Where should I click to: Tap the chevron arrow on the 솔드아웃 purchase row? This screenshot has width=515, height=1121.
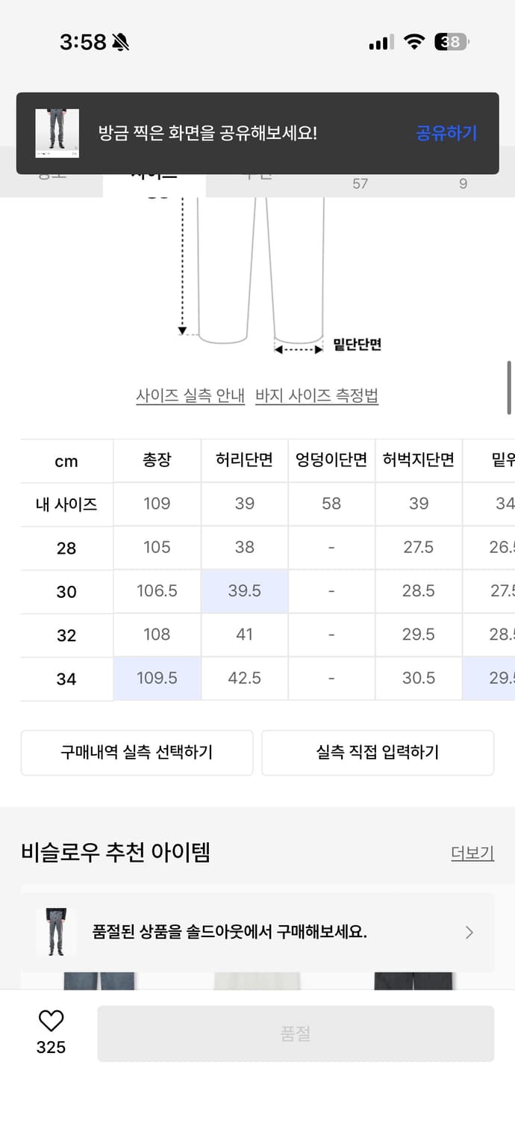tap(469, 932)
